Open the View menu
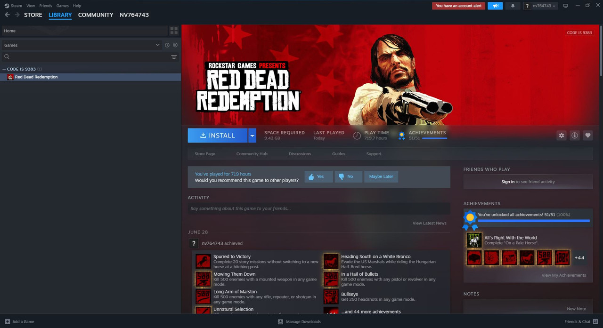Viewport: 603px width, 328px height. pos(31,6)
